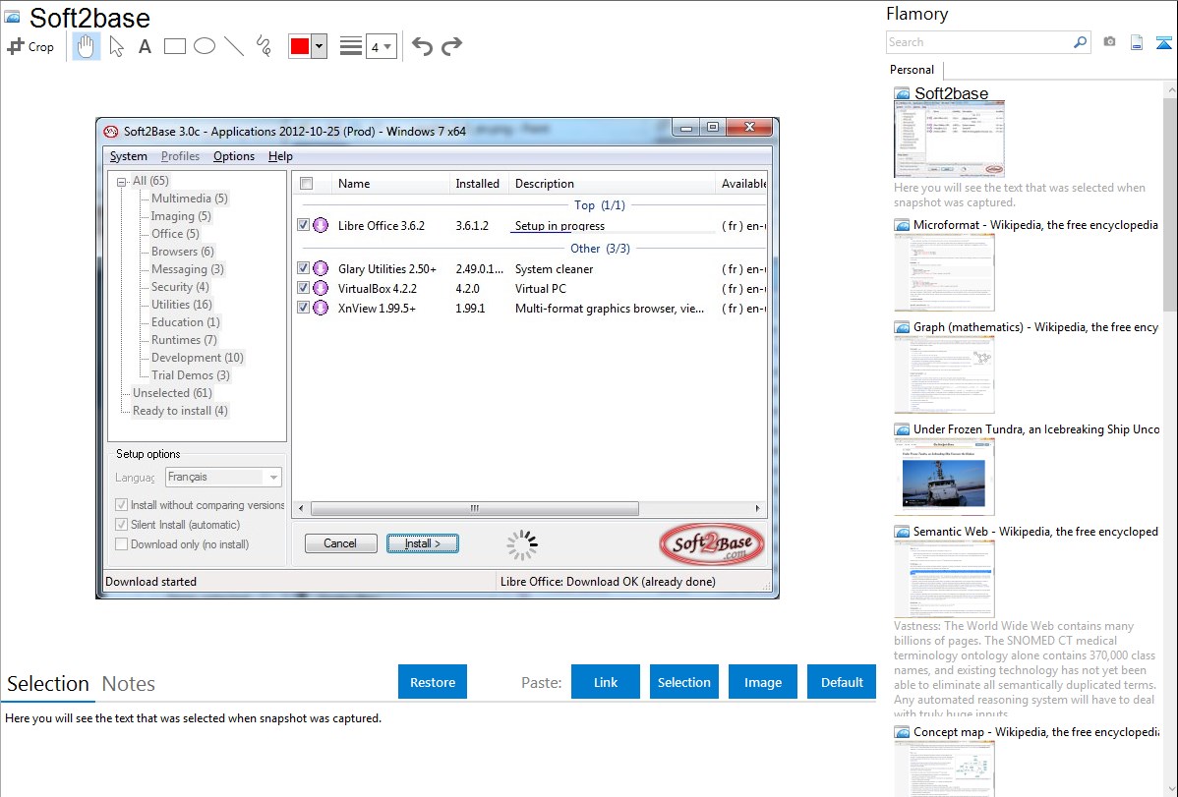Switch to the Notes tab

(129, 684)
